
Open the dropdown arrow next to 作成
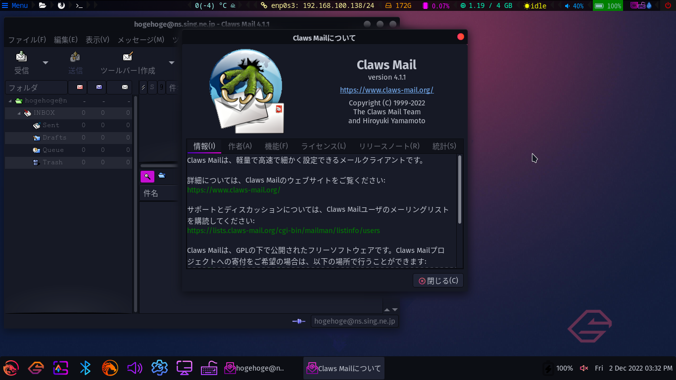pos(172,62)
